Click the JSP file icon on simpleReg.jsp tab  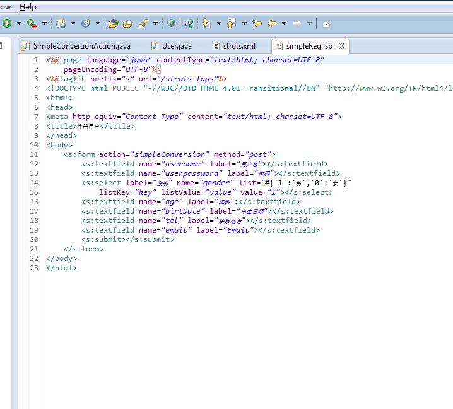pos(279,46)
